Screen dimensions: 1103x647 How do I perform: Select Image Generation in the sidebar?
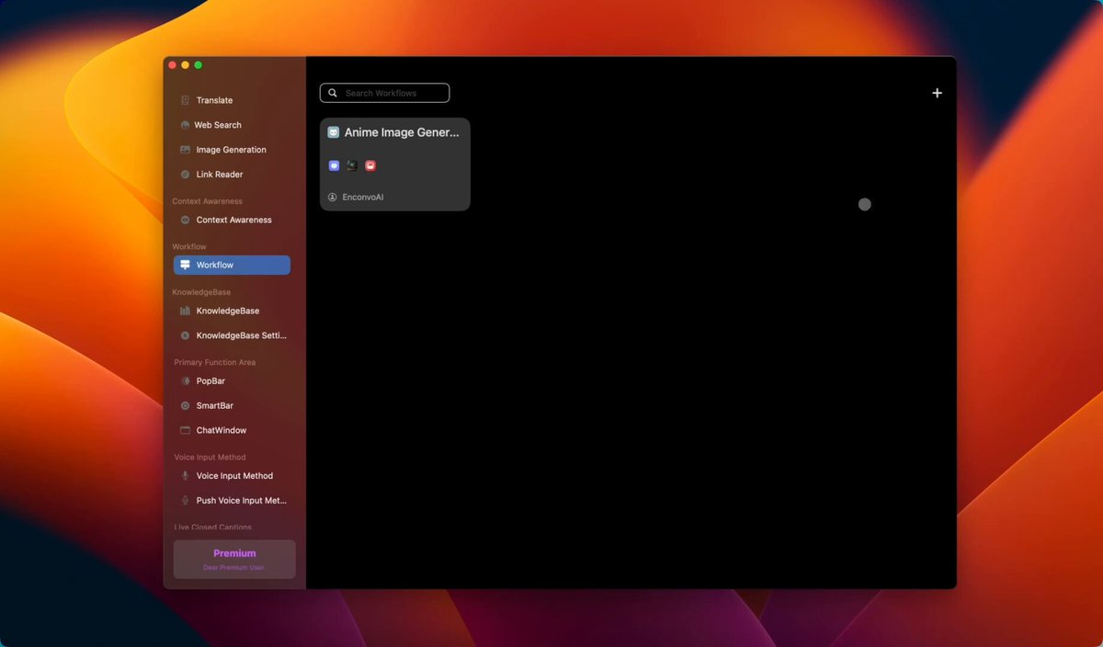(x=231, y=150)
